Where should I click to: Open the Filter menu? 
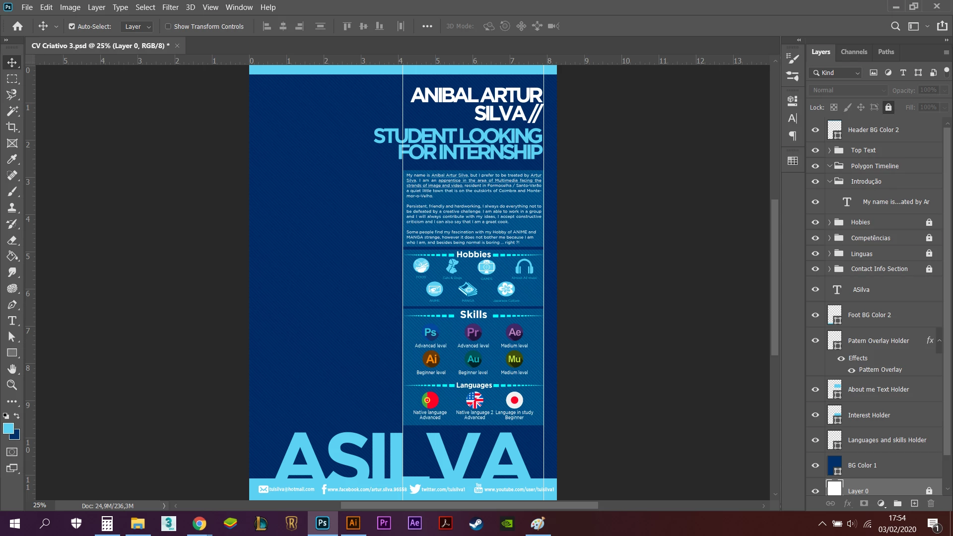click(170, 7)
